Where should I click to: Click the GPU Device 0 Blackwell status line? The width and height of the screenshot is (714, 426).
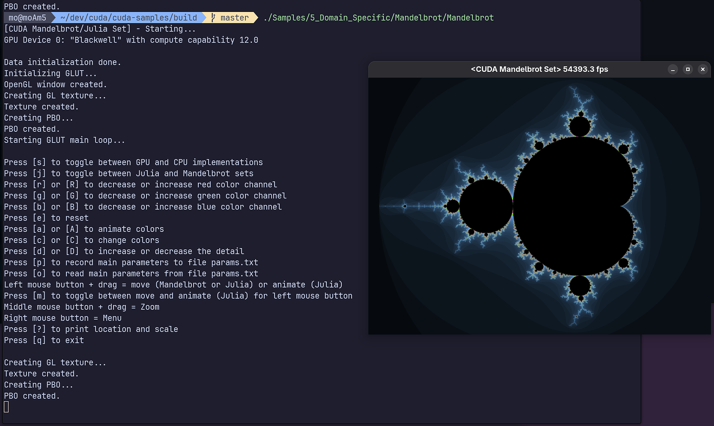(x=124, y=40)
